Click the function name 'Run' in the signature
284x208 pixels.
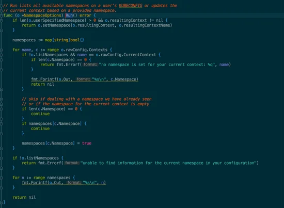point(69,15)
